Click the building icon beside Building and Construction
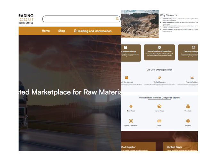The height and width of the screenshot is (164, 211). click(76, 31)
